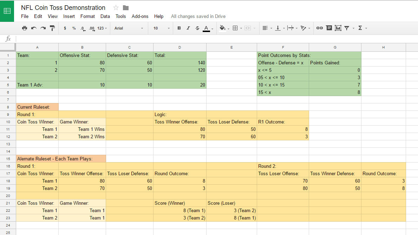Select cell '8 (Team 1)' under Score (Winner)
This screenshot has height=235, width=418.
pyautogui.click(x=180, y=210)
